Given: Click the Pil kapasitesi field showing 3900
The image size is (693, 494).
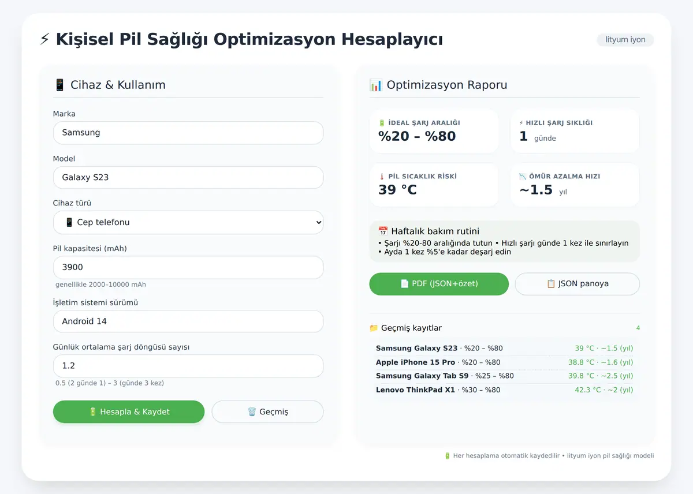Looking at the screenshot, I should (188, 268).
